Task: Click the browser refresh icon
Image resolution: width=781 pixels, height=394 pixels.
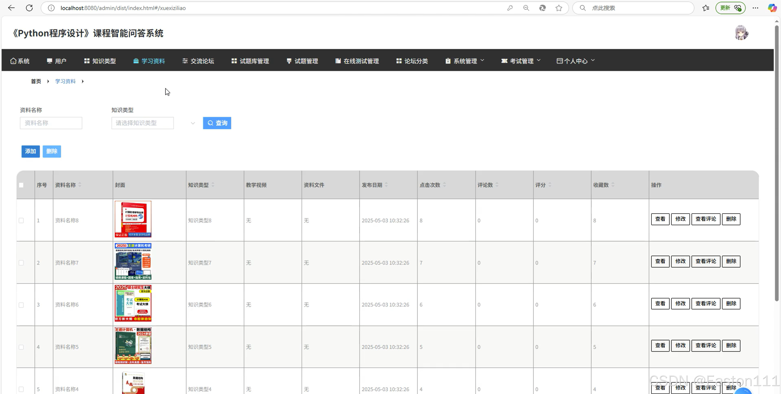Action: click(x=29, y=8)
